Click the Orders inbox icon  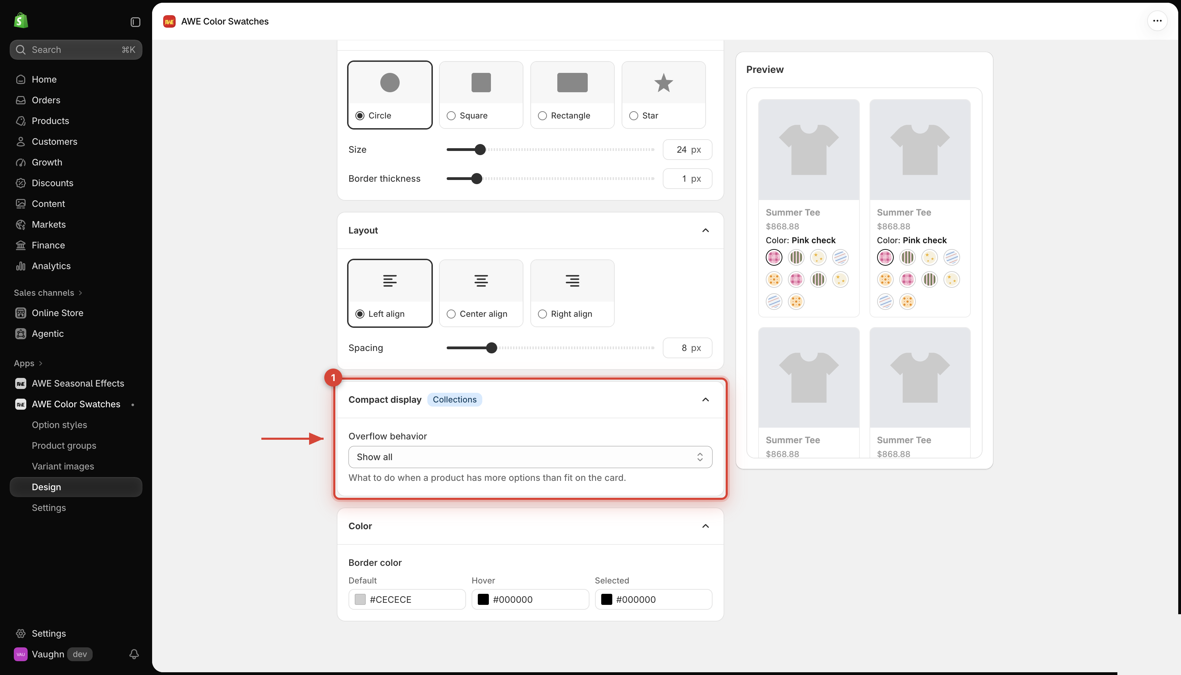[x=21, y=100]
